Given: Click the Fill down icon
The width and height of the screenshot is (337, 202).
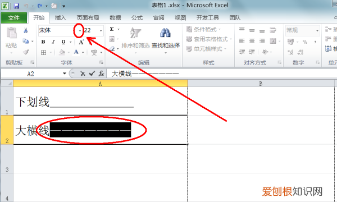Looking at the screenshot, I should [112, 39].
